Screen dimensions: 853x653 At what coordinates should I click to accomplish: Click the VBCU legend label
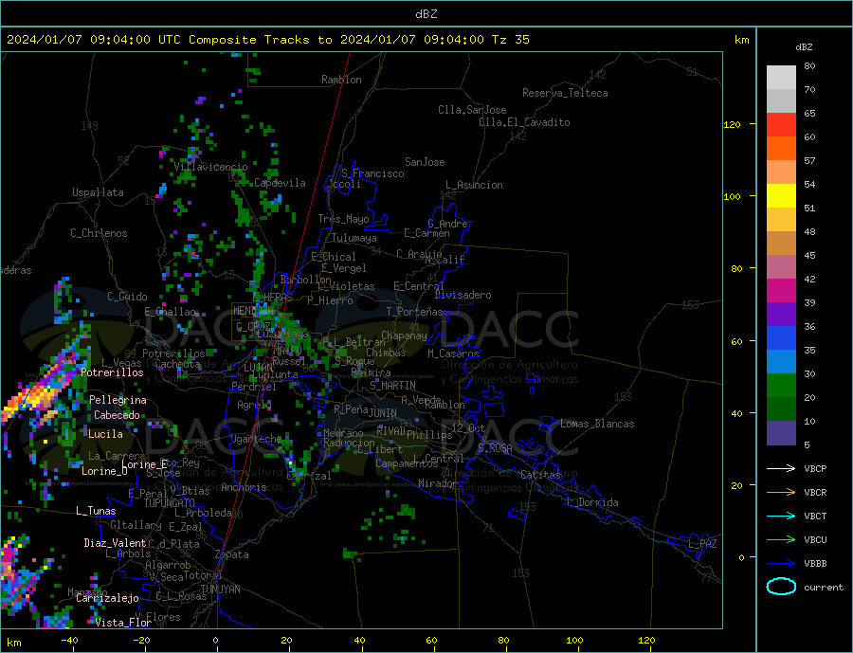tap(815, 539)
